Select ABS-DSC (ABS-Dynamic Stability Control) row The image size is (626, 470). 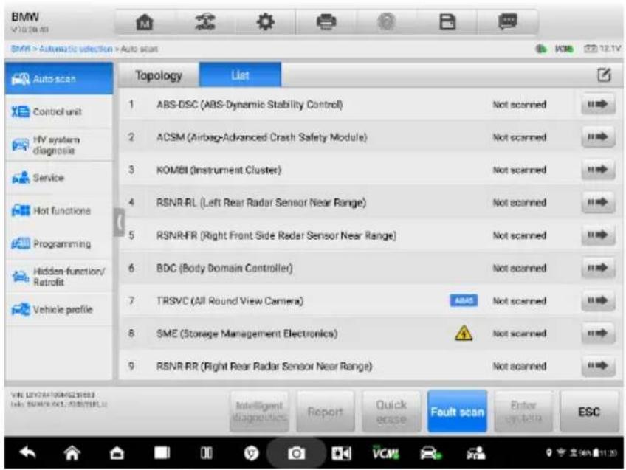click(371, 104)
